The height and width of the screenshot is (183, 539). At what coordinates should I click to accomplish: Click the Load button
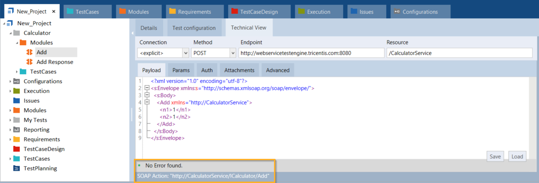(x=517, y=157)
